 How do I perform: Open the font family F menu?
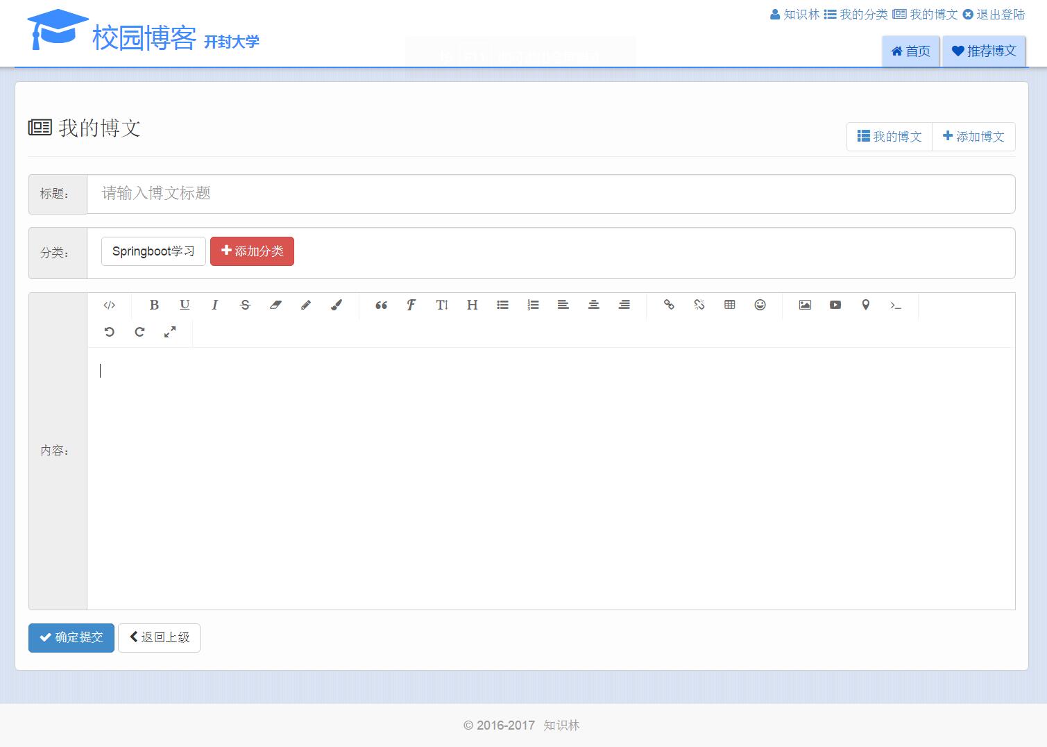click(x=411, y=305)
